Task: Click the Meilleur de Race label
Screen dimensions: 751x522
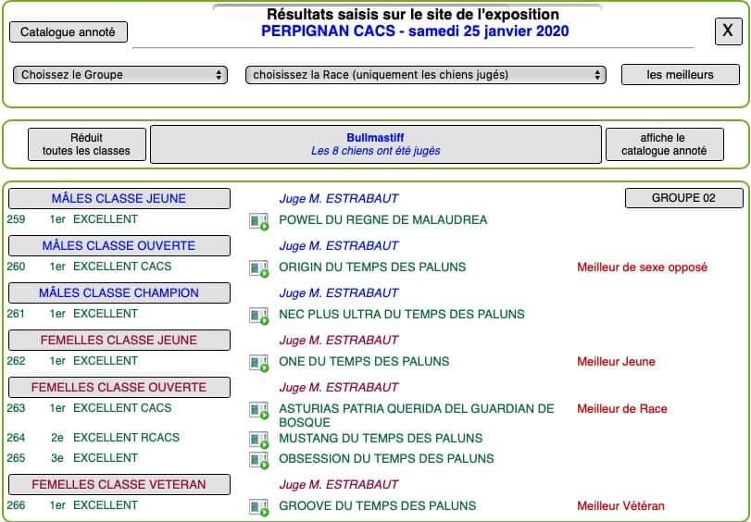Action: pos(621,409)
